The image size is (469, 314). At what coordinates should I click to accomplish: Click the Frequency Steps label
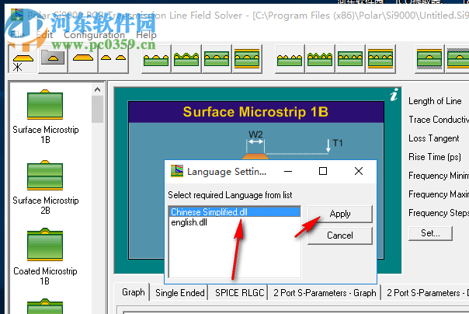pyautogui.click(x=439, y=213)
